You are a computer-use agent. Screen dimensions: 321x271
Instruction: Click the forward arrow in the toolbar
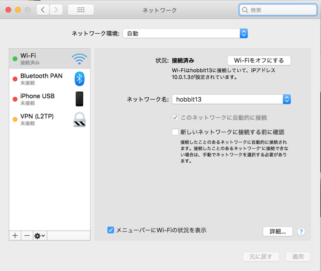56,10
